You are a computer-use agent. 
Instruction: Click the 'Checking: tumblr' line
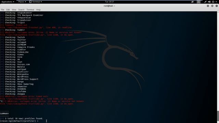12,30
